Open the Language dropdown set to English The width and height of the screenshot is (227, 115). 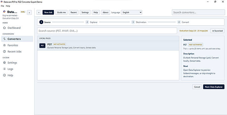pyautogui.click(x=132, y=12)
